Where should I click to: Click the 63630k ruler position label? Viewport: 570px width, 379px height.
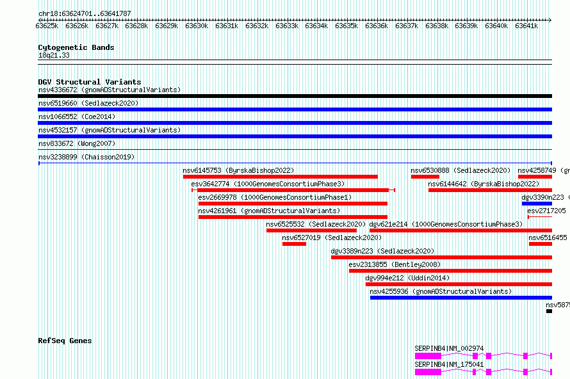tap(197, 26)
